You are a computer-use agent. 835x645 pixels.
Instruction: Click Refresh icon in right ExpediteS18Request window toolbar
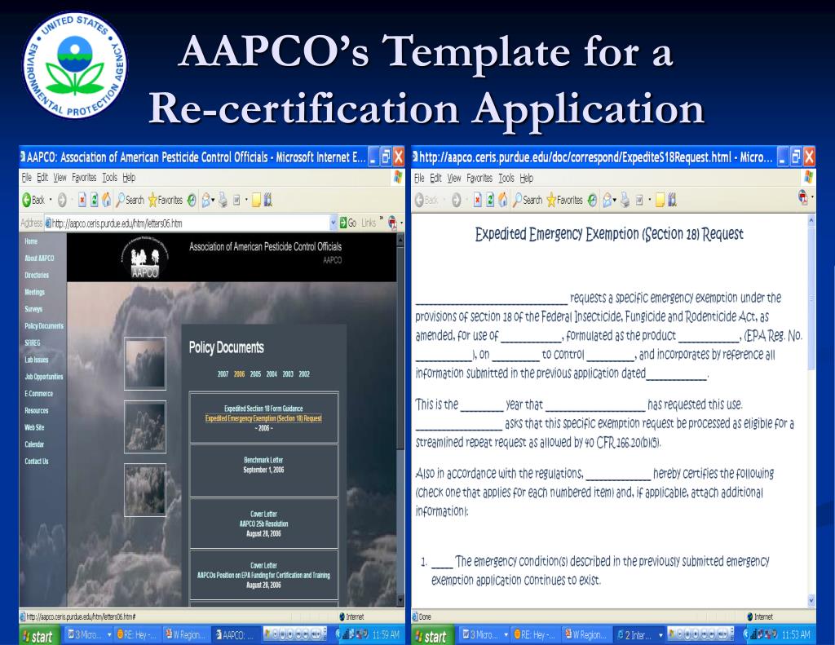click(x=490, y=201)
